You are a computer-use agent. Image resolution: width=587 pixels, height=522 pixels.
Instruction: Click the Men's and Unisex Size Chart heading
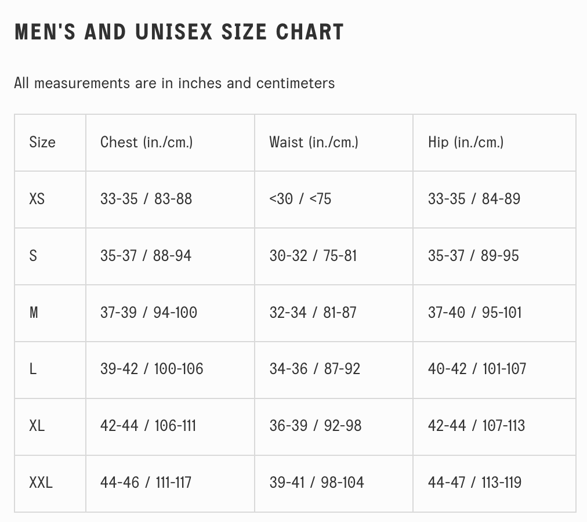179,32
